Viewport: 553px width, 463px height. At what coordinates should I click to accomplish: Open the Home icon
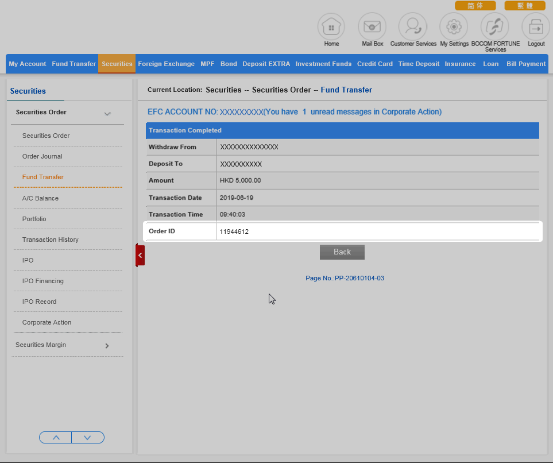331,26
